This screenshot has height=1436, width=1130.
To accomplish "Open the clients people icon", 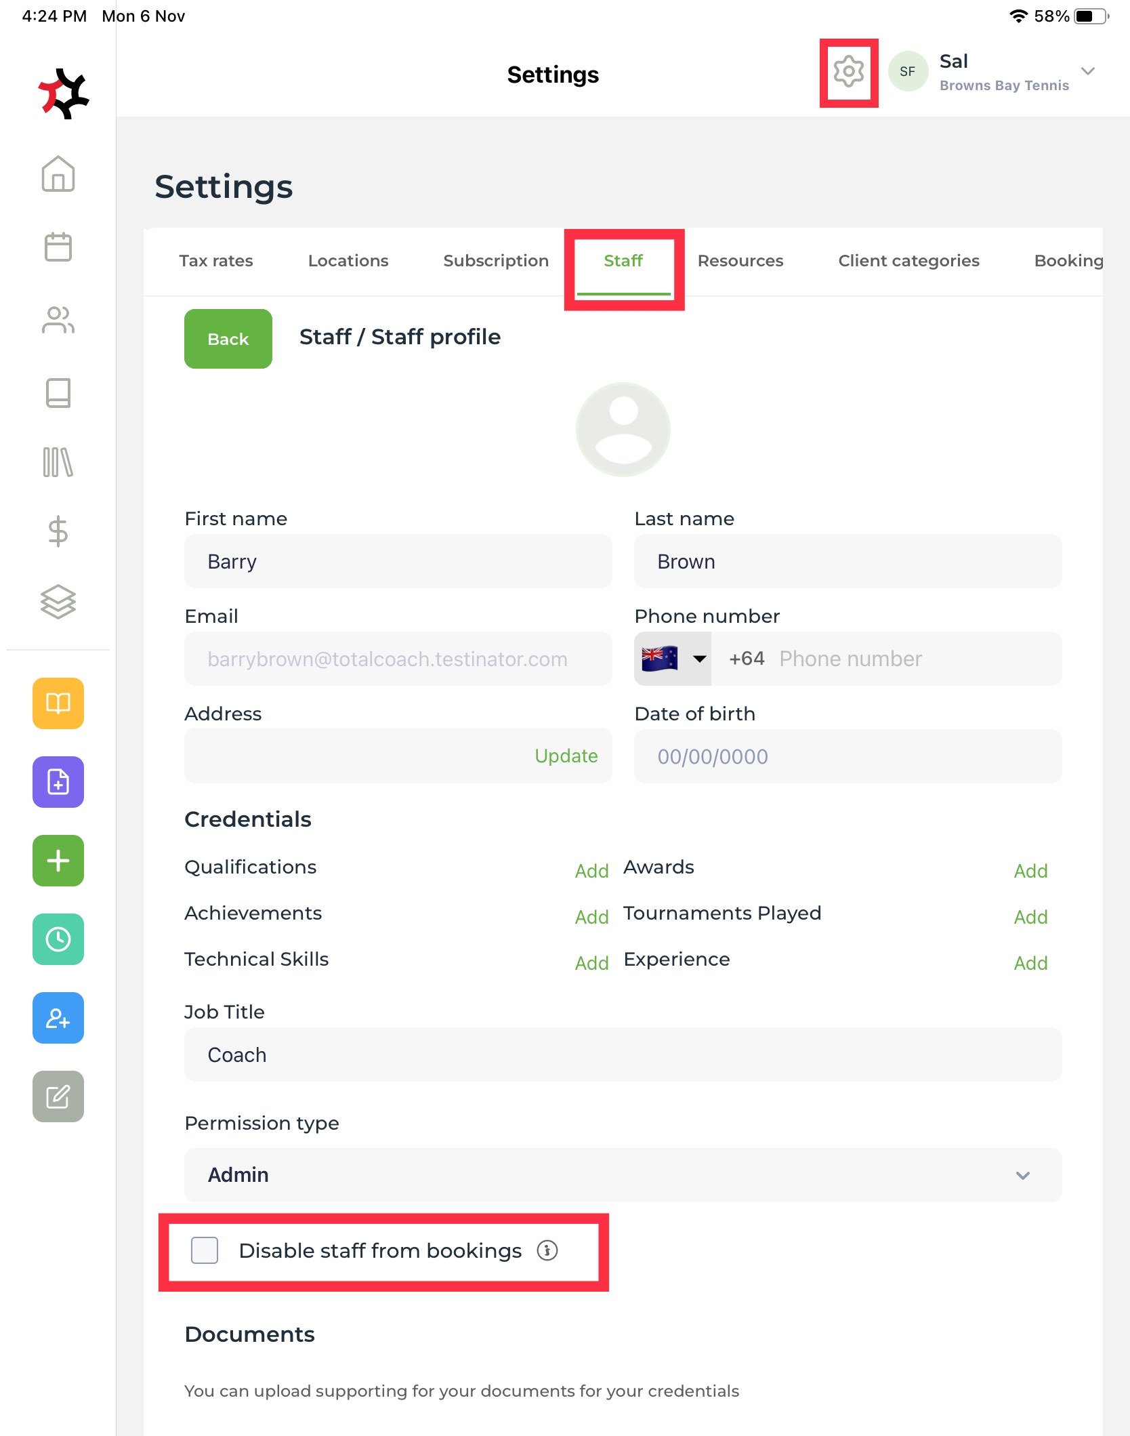I will (58, 320).
